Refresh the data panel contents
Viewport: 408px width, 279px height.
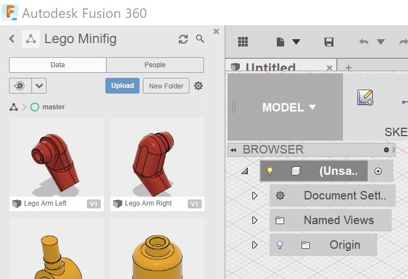click(x=183, y=39)
